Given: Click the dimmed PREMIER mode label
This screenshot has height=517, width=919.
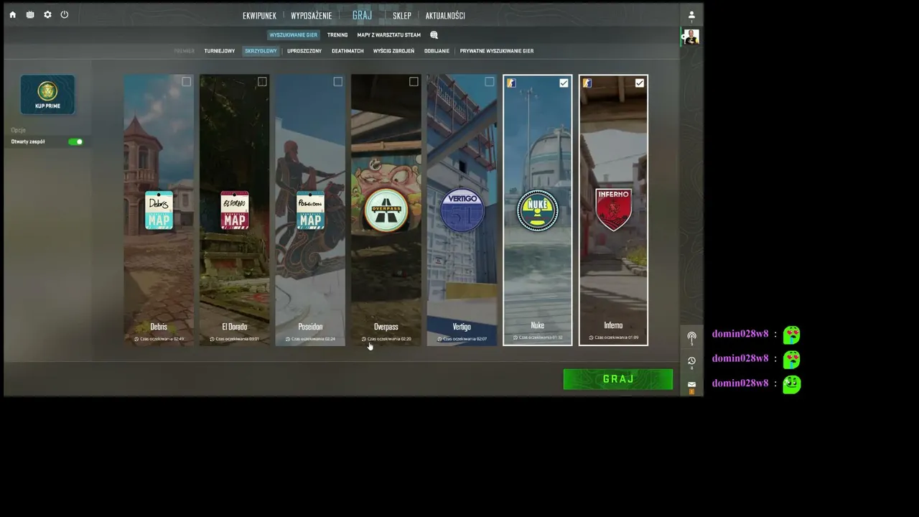Looking at the screenshot, I should tap(184, 51).
